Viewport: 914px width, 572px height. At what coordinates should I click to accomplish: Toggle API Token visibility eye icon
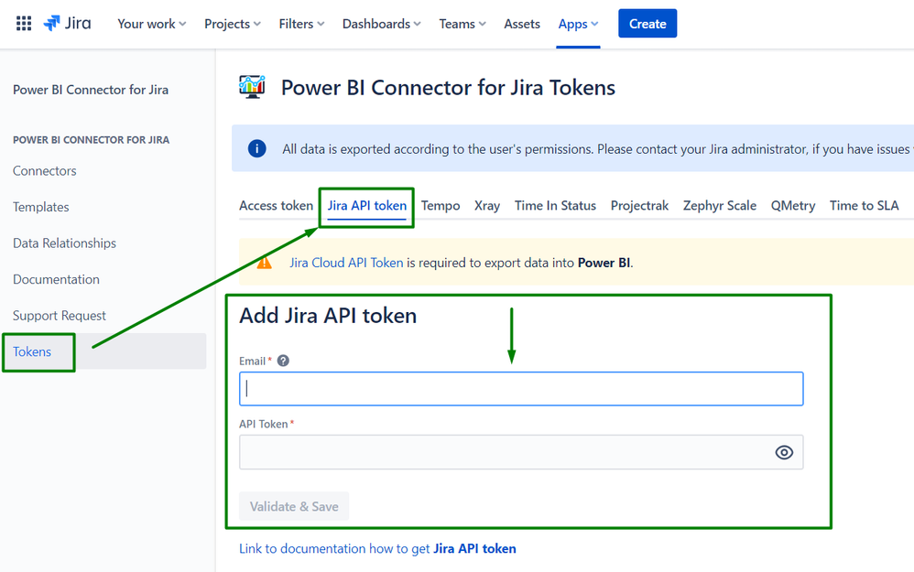click(784, 452)
